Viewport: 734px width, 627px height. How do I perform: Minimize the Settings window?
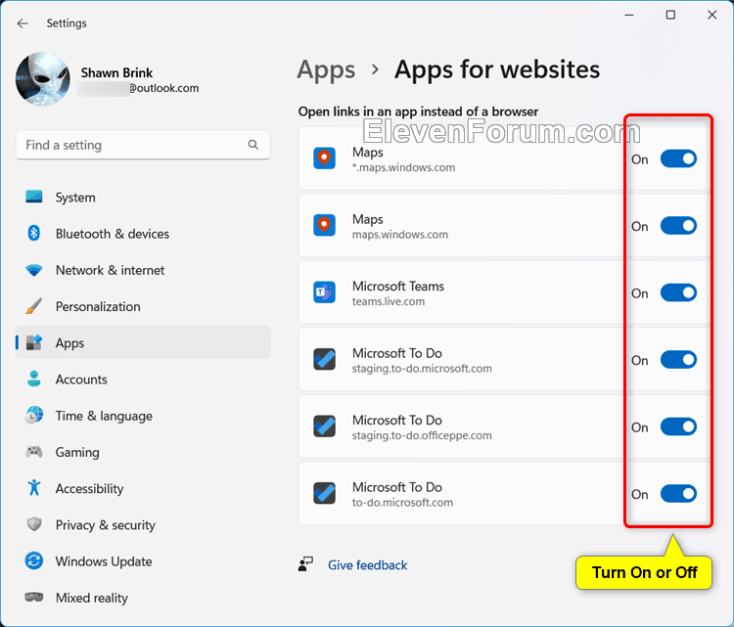tap(629, 15)
